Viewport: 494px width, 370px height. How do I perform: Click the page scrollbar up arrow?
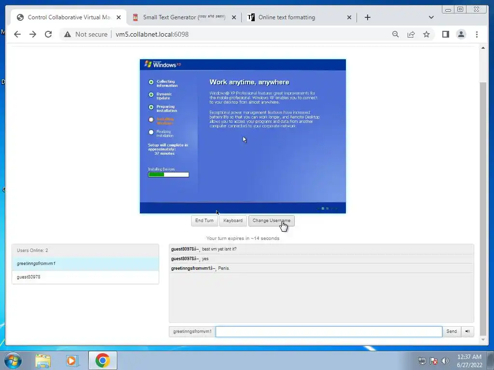tap(483, 48)
